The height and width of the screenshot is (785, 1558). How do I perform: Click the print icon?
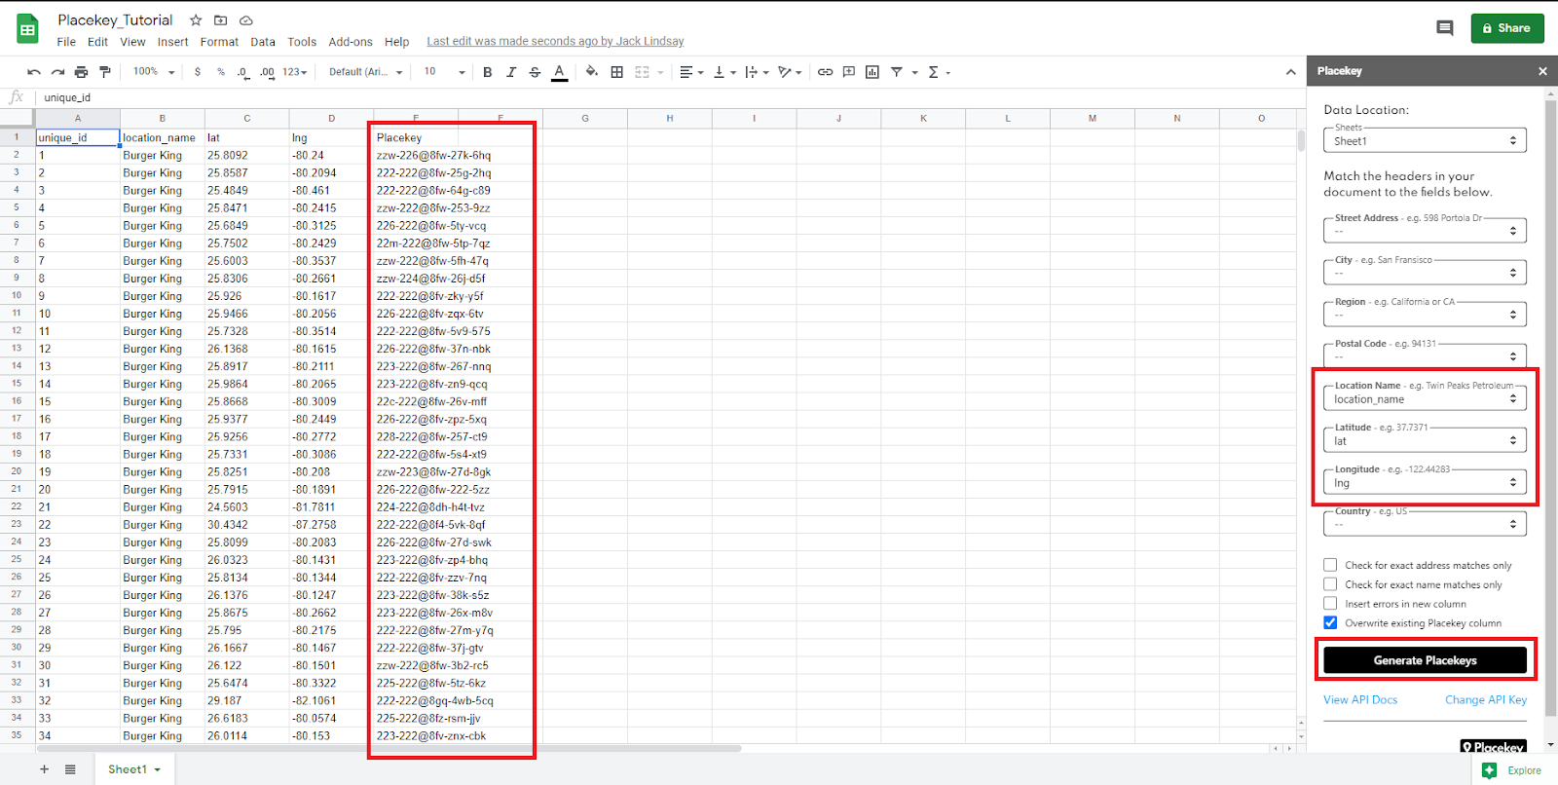81,72
